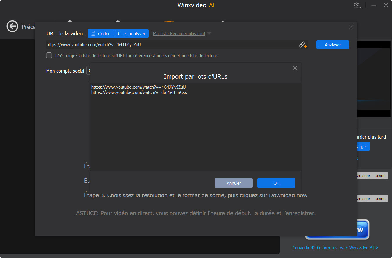Open the 'Ma Liste Regarder plus tard' dropdown
The height and width of the screenshot is (258, 392).
pyautogui.click(x=182, y=33)
